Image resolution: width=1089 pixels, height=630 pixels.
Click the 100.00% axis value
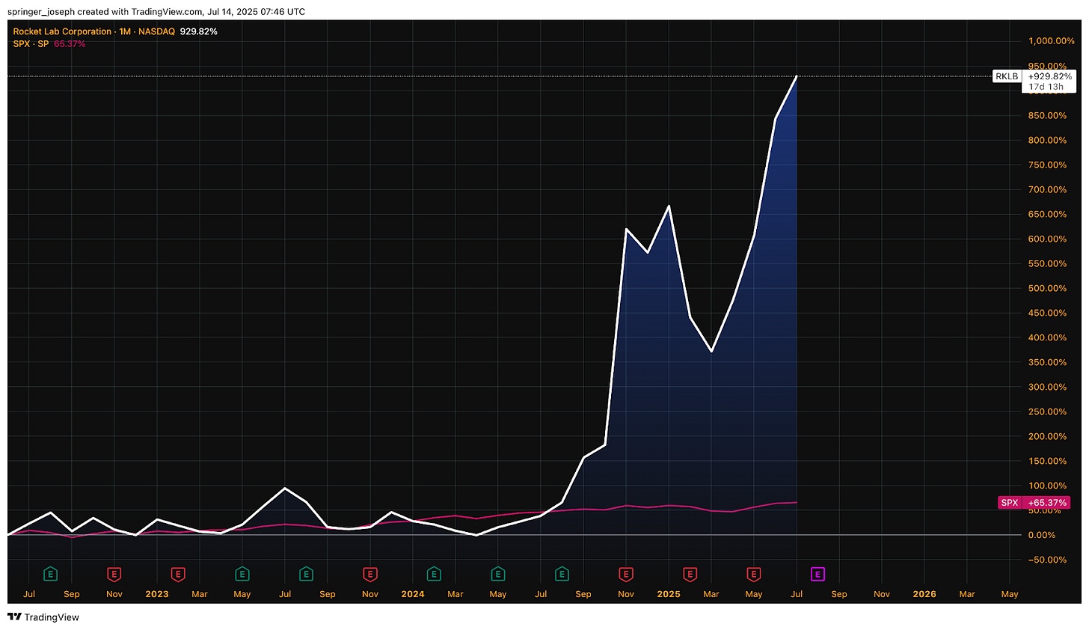point(1048,486)
